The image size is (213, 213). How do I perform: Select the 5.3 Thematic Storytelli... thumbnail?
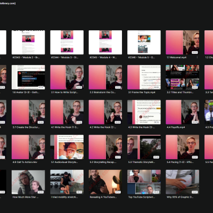coord(144,147)
